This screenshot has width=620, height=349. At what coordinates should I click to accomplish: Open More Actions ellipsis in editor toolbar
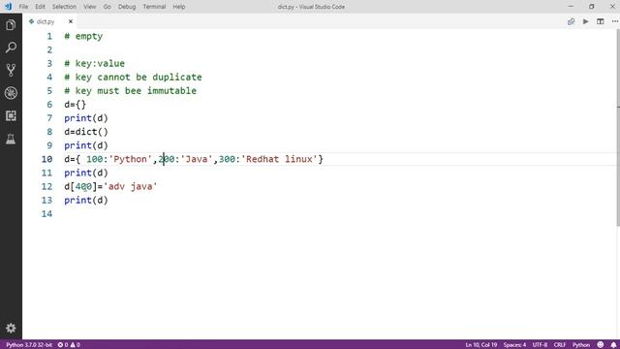click(x=615, y=21)
